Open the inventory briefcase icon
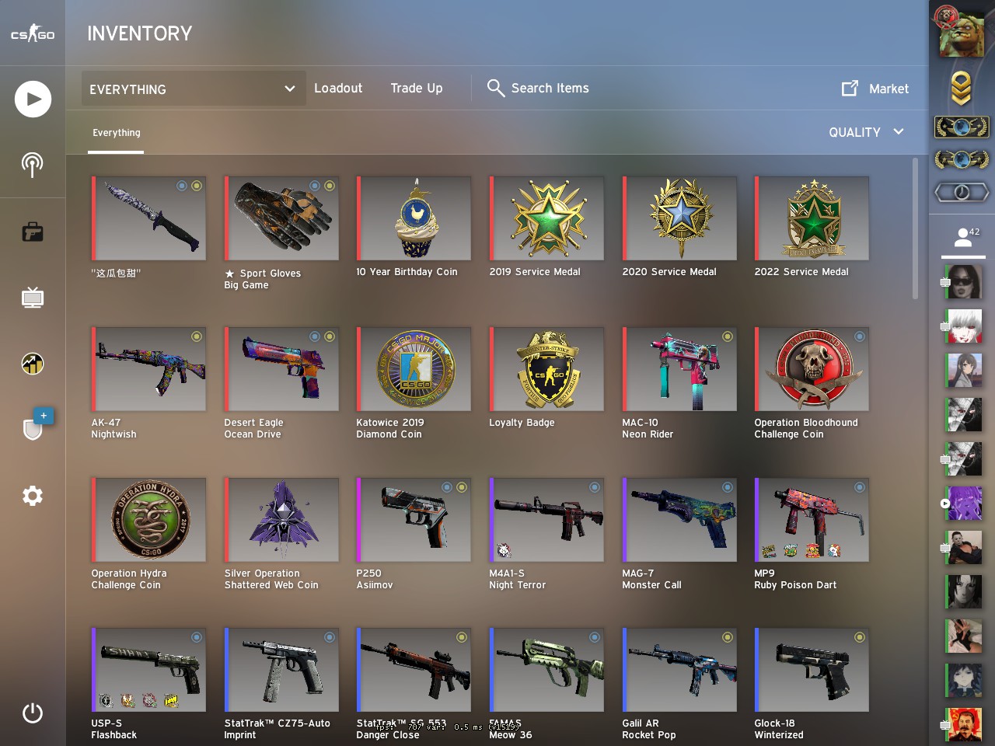This screenshot has height=746, width=995. click(x=33, y=232)
